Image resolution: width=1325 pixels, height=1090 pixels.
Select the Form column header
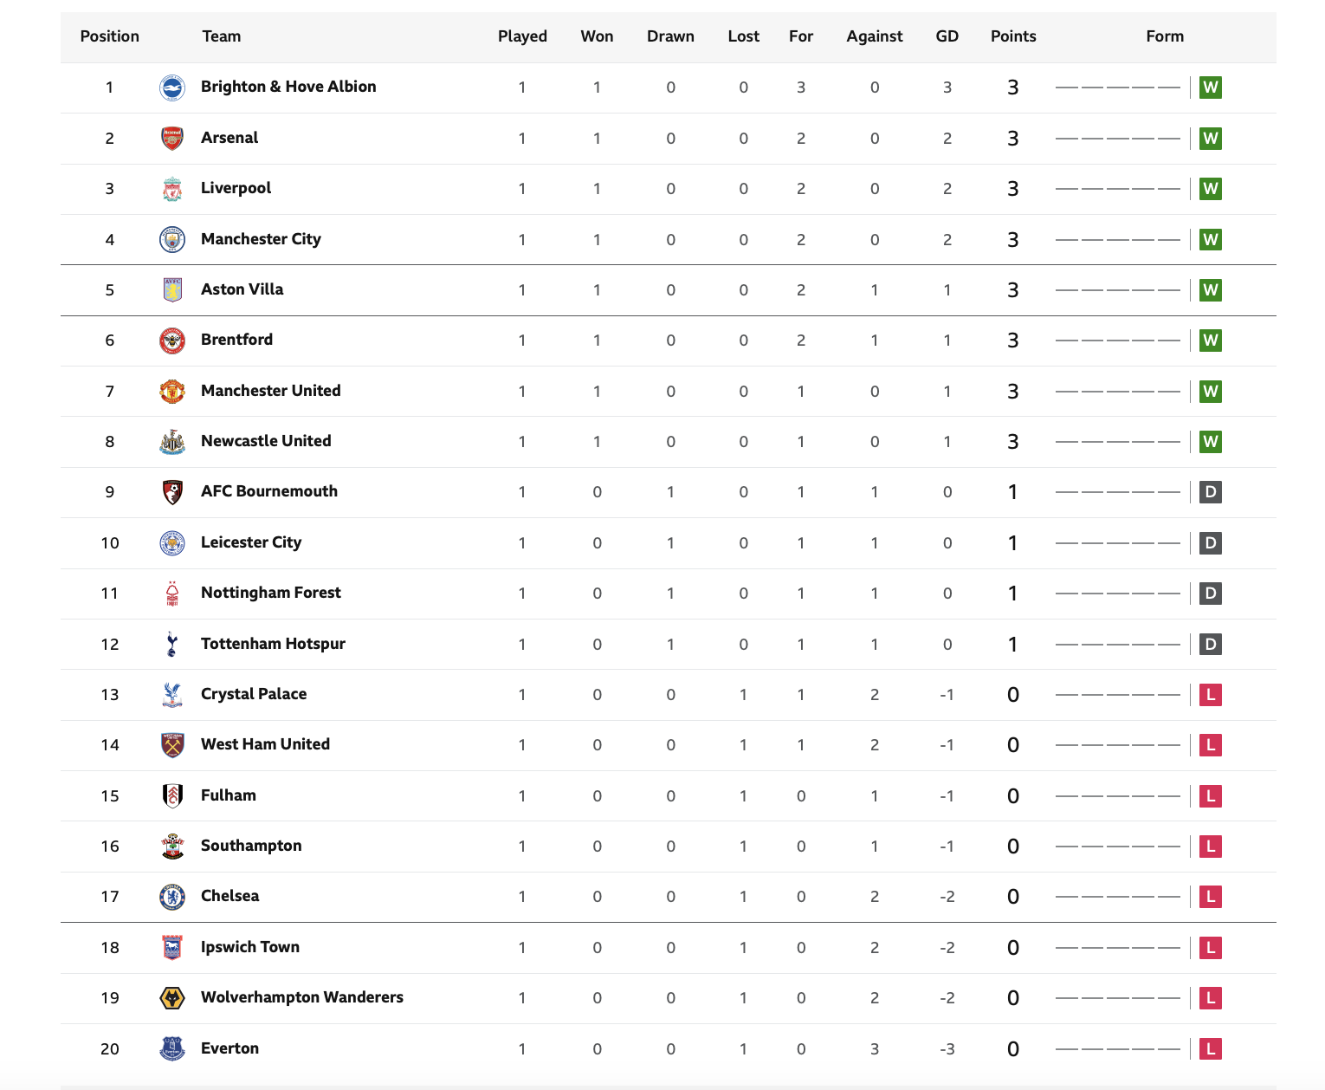pos(1165,36)
